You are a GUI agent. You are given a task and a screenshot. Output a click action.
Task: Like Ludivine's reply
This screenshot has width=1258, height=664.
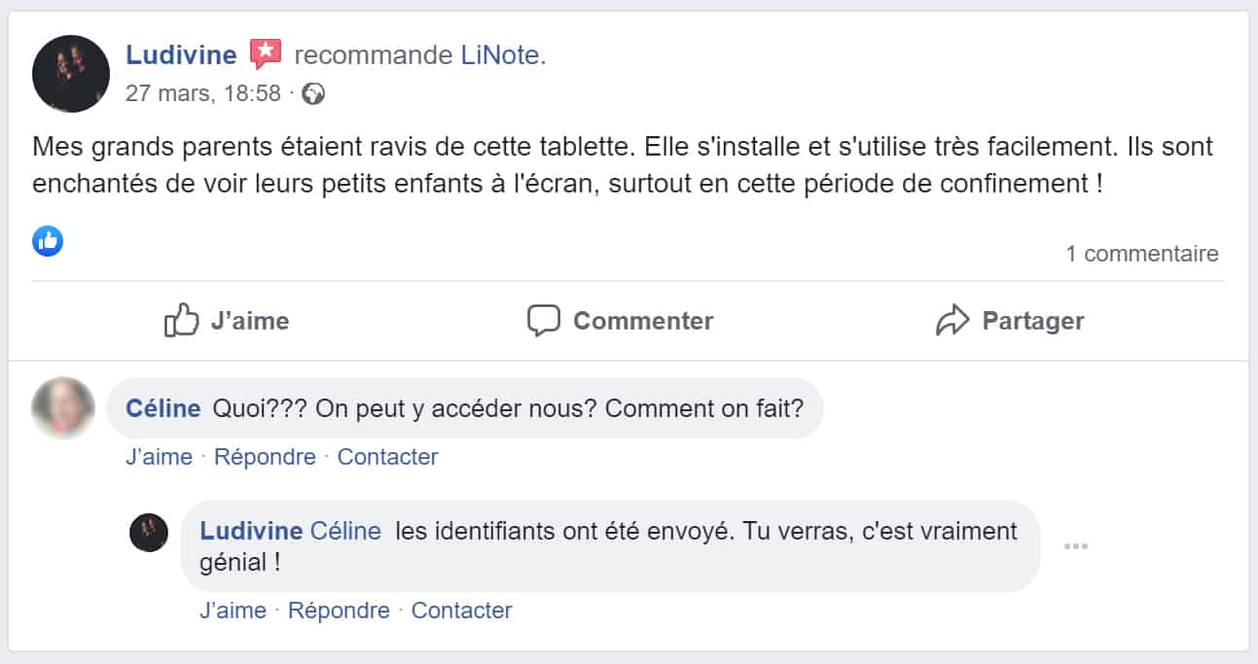coord(231,611)
